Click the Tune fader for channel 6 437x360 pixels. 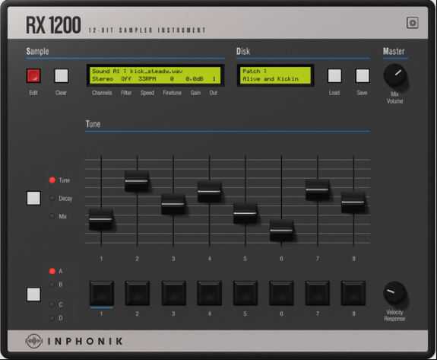click(281, 231)
